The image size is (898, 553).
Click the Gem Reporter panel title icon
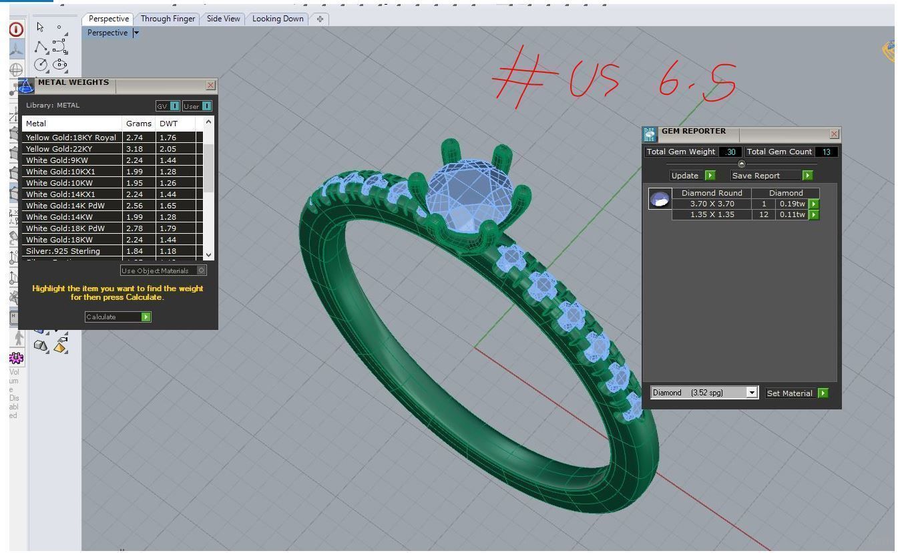coord(650,134)
